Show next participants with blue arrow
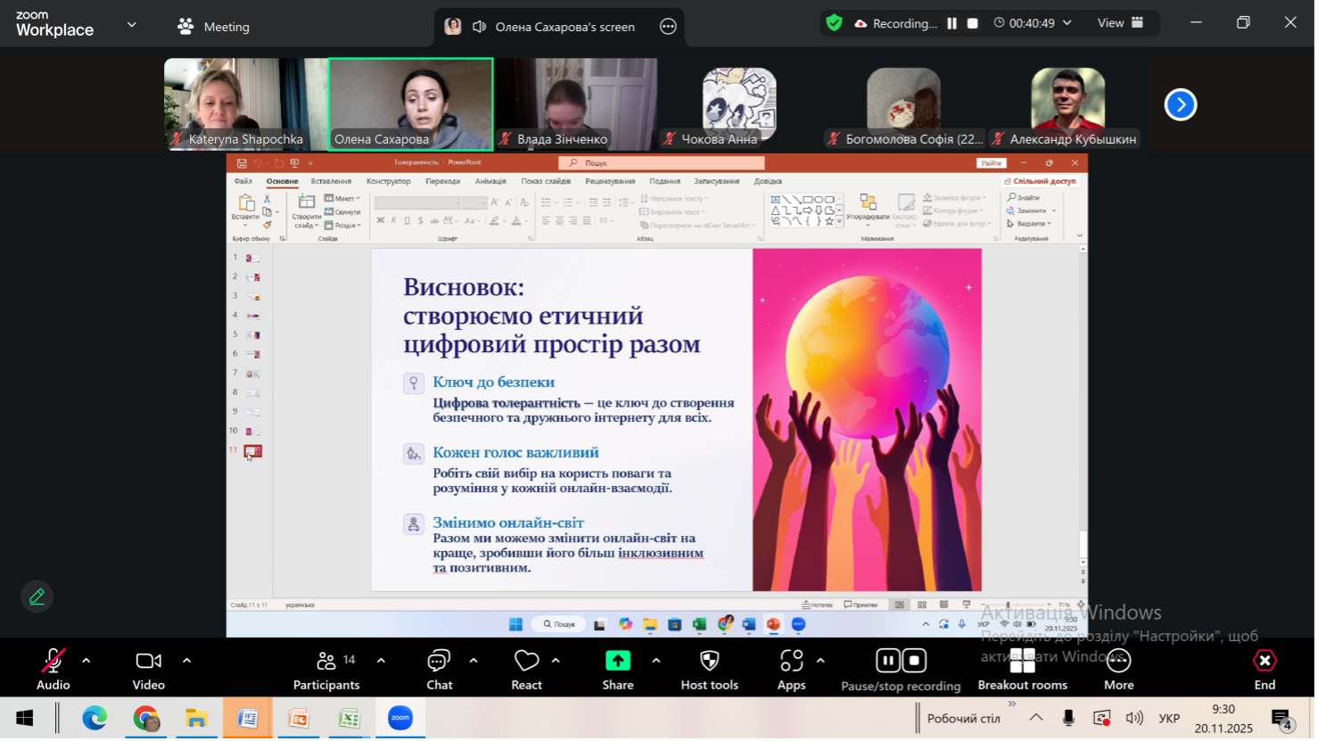This screenshot has width=1318, height=741. pyautogui.click(x=1180, y=104)
